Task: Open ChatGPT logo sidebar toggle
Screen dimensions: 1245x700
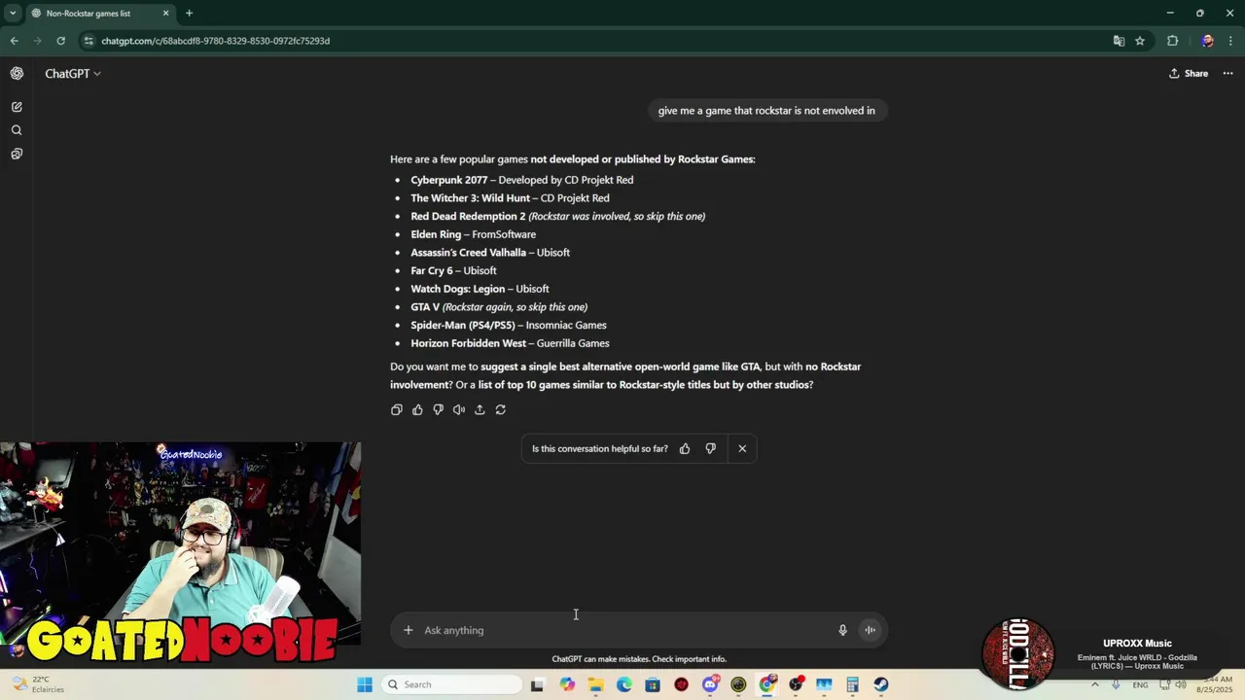Action: (17, 74)
